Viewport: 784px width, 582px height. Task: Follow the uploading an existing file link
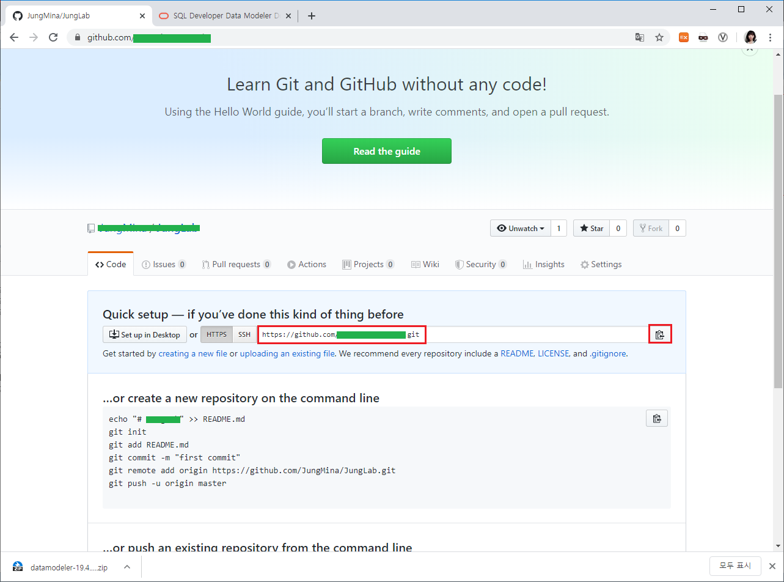(x=287, y=353)
